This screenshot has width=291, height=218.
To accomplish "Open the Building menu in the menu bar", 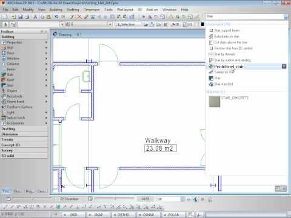I will point(56,10).
